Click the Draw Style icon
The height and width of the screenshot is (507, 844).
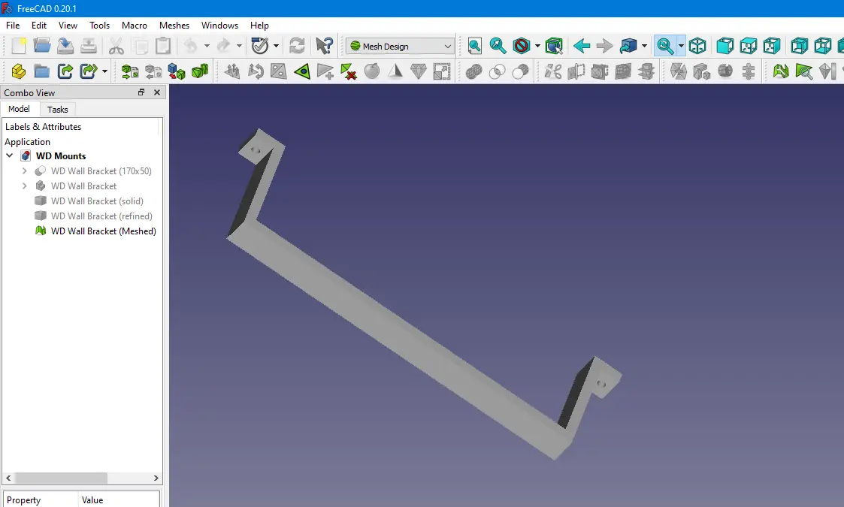[521, 47]
